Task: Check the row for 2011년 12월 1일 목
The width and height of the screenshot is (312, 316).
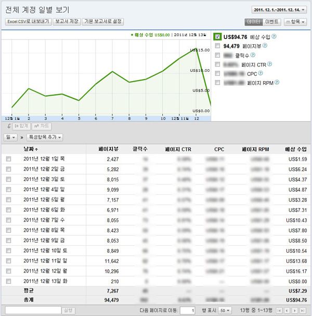Action: [8, 159]
